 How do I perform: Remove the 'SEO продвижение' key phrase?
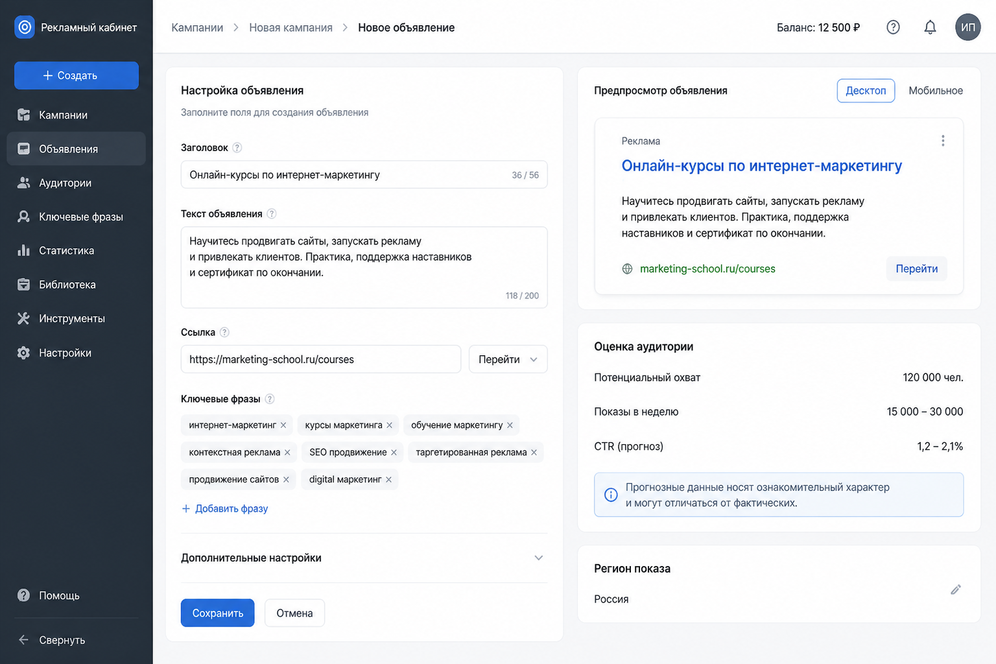[x=394, y=453]
